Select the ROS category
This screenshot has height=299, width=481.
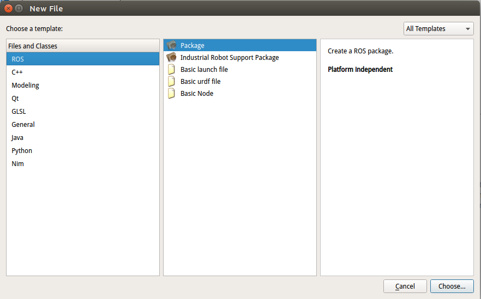tap(83, 59)
